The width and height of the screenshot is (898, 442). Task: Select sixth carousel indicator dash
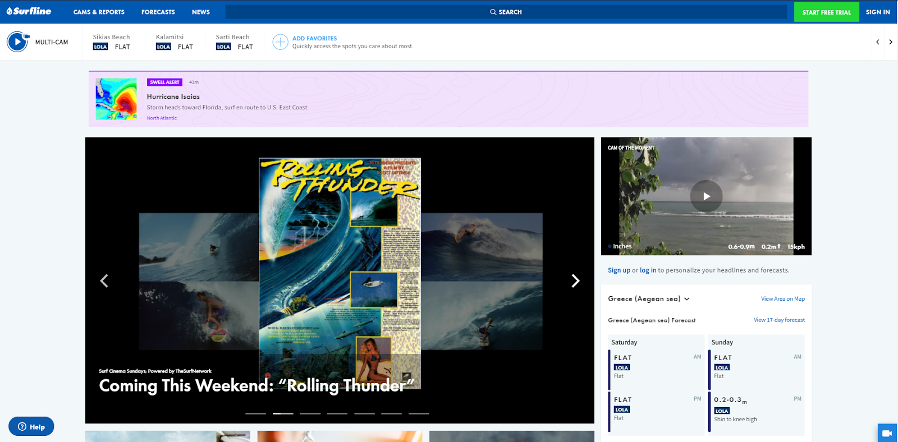391,413
